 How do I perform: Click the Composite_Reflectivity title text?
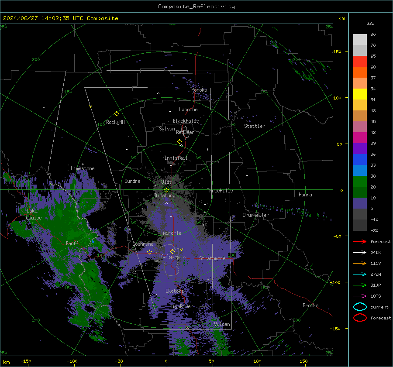pos(196,7)
